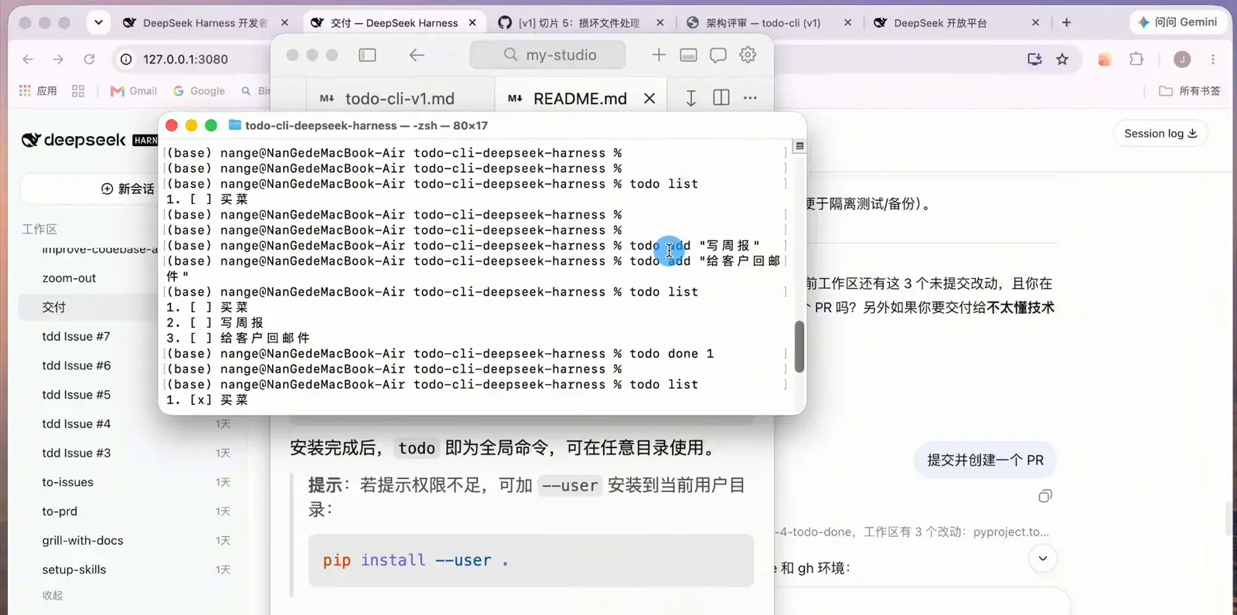The width and height of the screenshot is (1237, 615).
Task: Split the editor with the split-view icon
Action: (x=721, y=97)
